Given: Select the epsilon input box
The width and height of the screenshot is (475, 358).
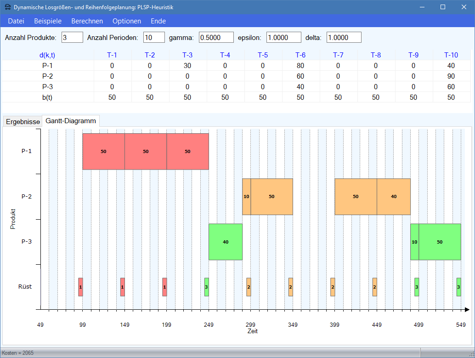Looking at the screenshot, I should coord(283,37).
